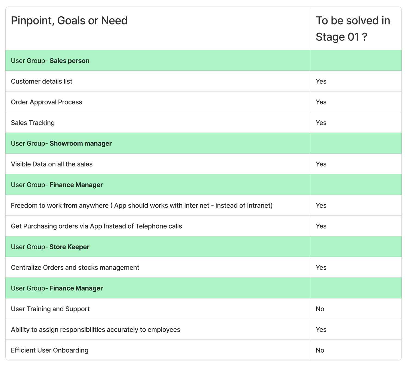Click "Ability to assign responsibilities accurately" cell

[95, 329]
